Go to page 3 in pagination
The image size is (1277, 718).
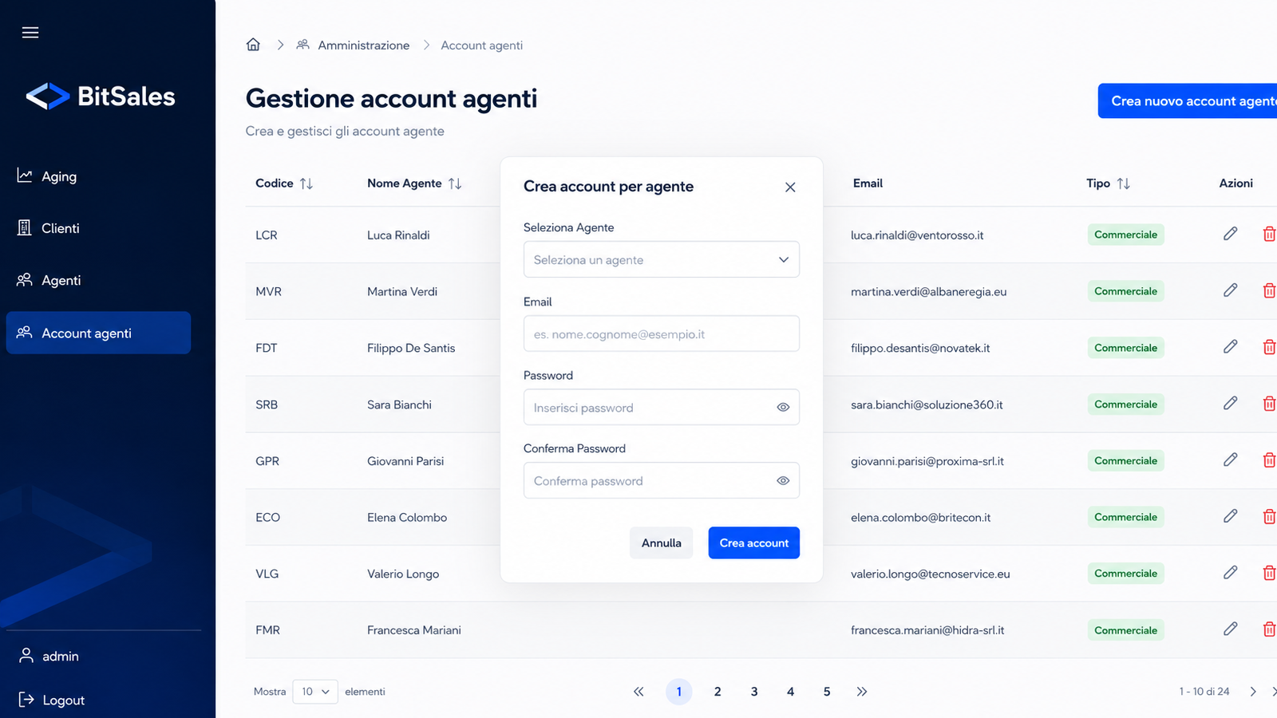tap(754, 692)
